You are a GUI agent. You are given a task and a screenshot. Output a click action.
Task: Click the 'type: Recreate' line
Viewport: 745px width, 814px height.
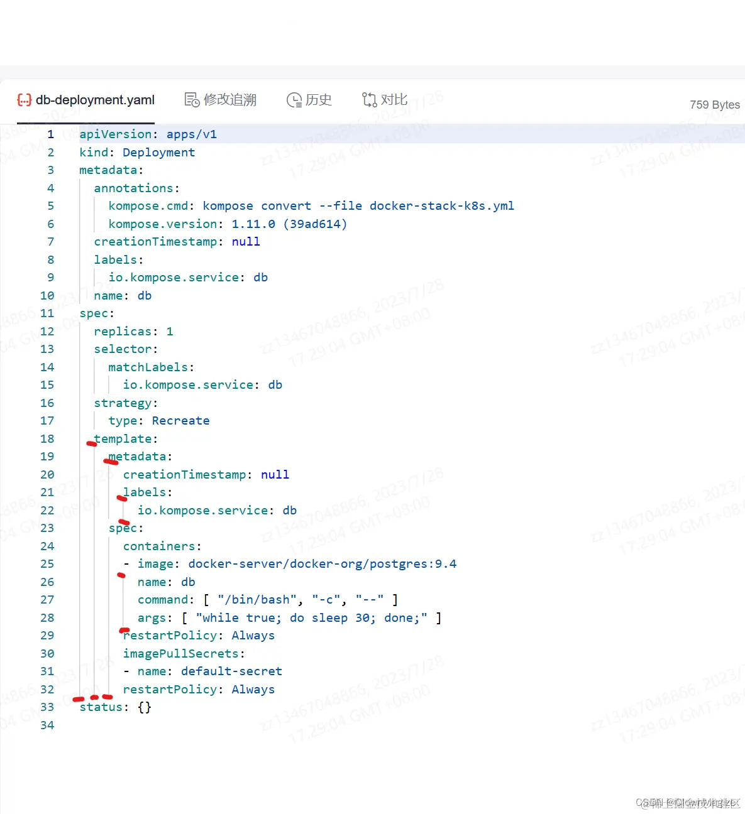pyautogui.click(x=159, y=421)
